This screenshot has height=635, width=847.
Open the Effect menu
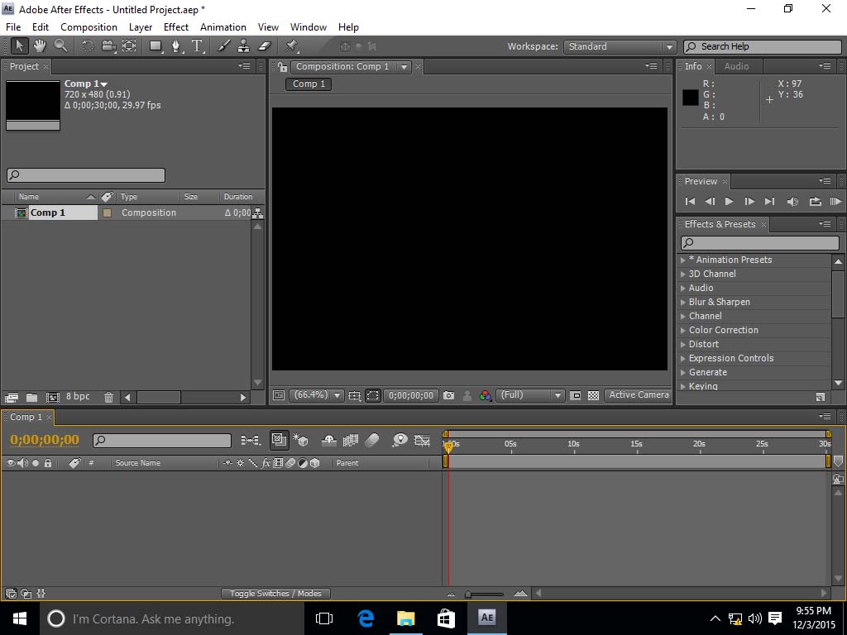[x=176, y=27]
